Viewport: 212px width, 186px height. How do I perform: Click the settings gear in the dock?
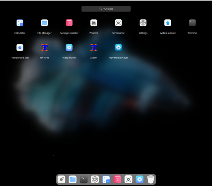tap(95, 179)
